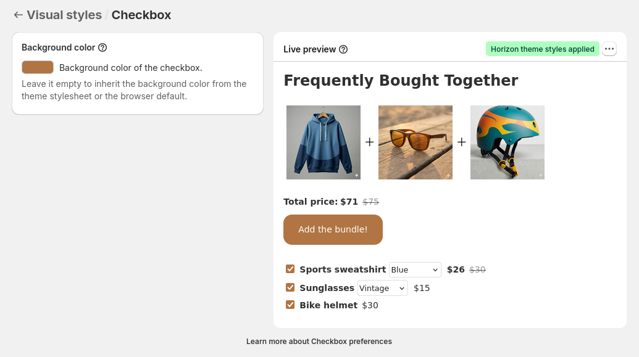Click the plus icon after the sweatshirt image
The width and height of the screenshot is (639, 357).
click(369, 142)
